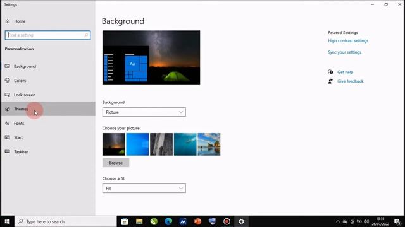Click the desktop background preview image
The height and width of the screenshot is (227, 405).
pyautogui.click(x=151, y=57)
